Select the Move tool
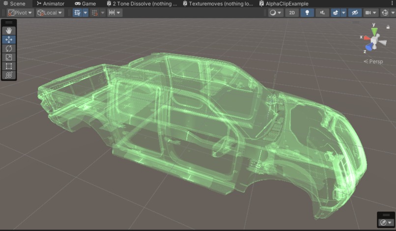 pyautogui.click(x=9, y=40)
